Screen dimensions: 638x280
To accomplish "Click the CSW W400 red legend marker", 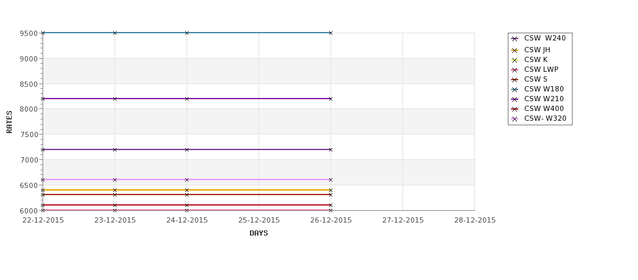I will pyautogui.click(x=514, y=109).
